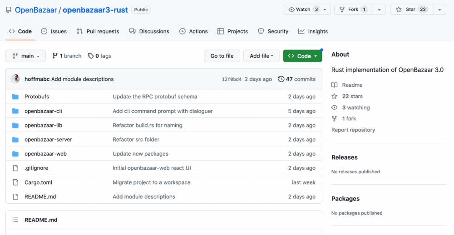This screenshot has height=235, width=454.
Task: Switch to the Issues tab
Action: pos(54,31)
